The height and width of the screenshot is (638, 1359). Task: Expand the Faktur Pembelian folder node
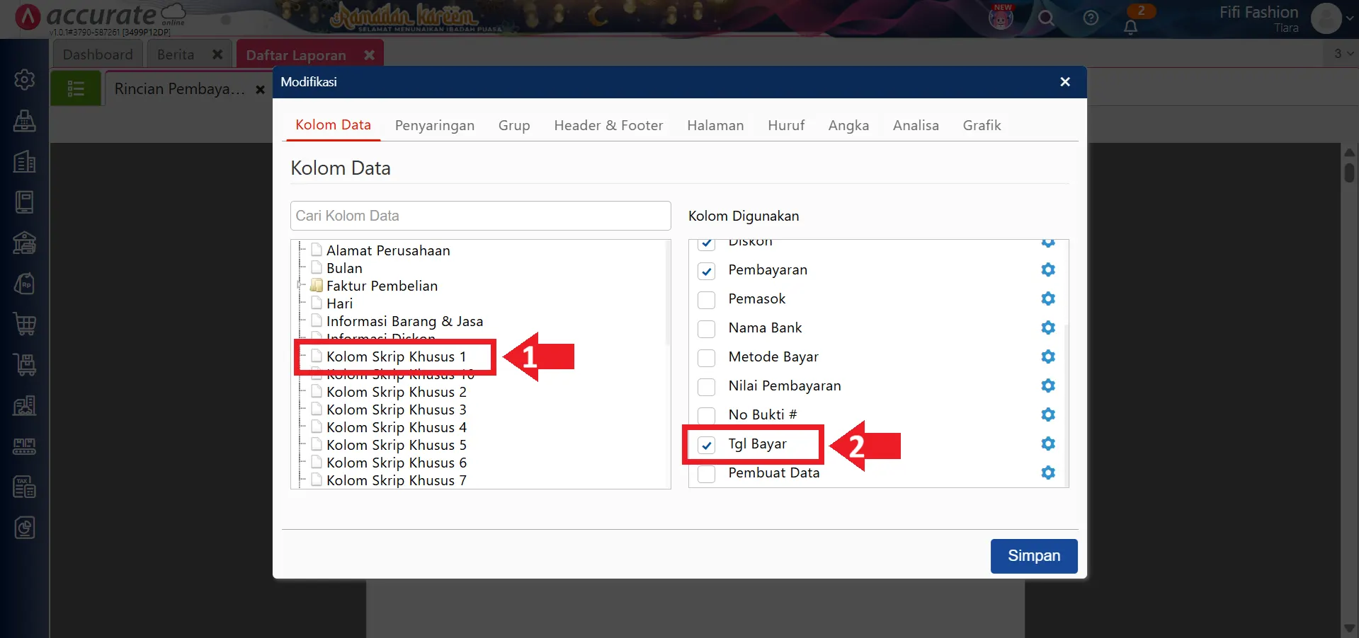pyautogui.click(x=300, y=286)
